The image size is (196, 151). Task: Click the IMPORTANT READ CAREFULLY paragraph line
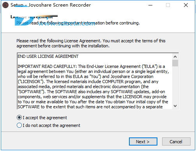pos(91,66)
